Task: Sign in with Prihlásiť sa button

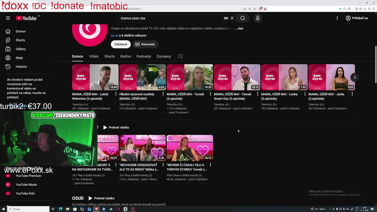Action: click(357, 18)
